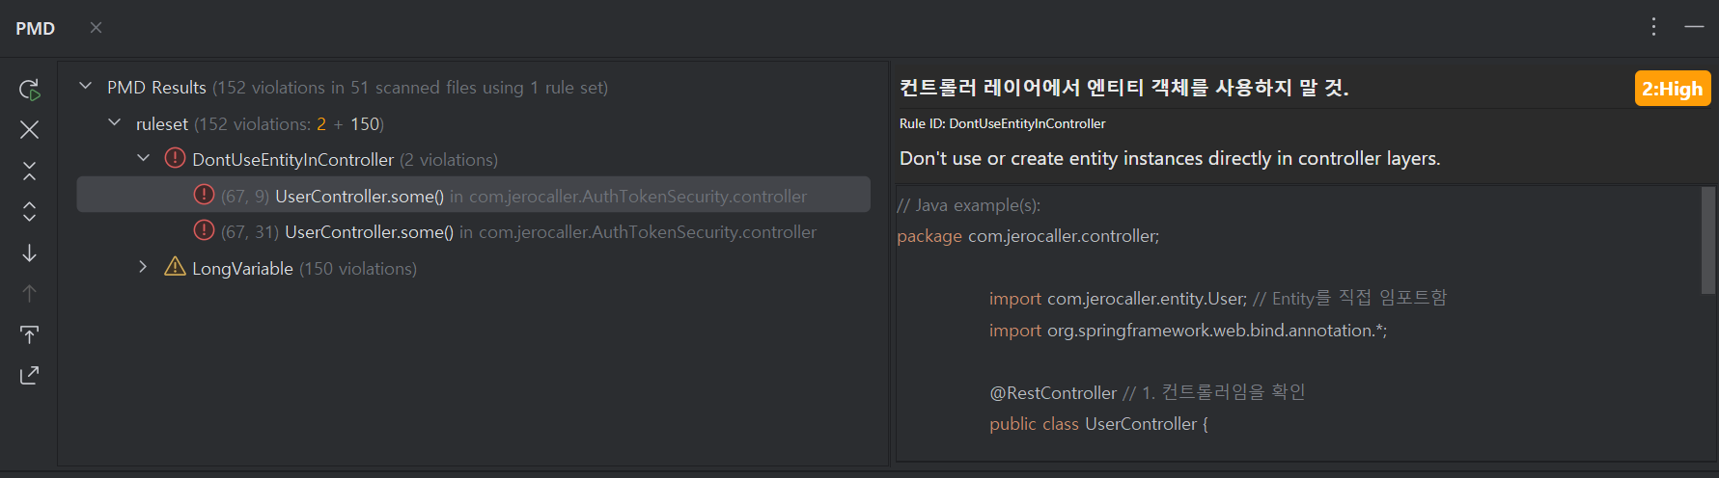The height and width of the screenshot is (478, 1719).
Task: Click the code example vertical scrollbar
Action: (1707, 241)
